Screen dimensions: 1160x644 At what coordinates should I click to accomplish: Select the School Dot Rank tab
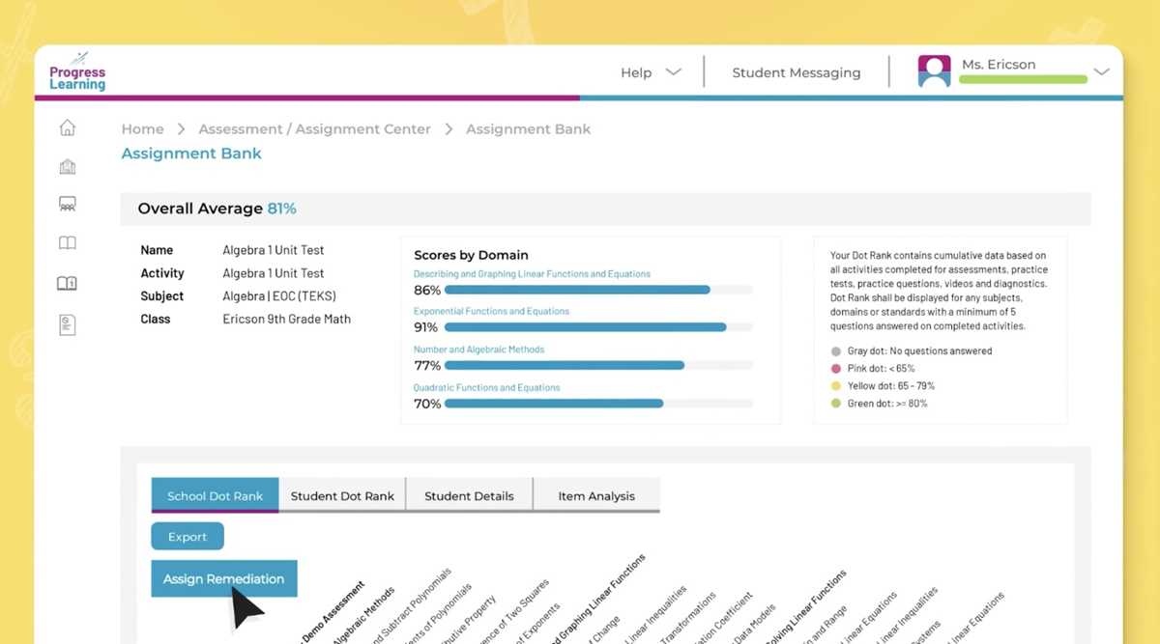[215, 495]
